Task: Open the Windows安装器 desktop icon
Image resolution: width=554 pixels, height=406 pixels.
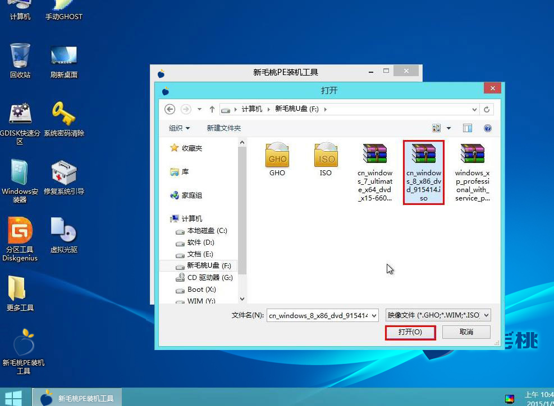Action: [x=20, y=181]
